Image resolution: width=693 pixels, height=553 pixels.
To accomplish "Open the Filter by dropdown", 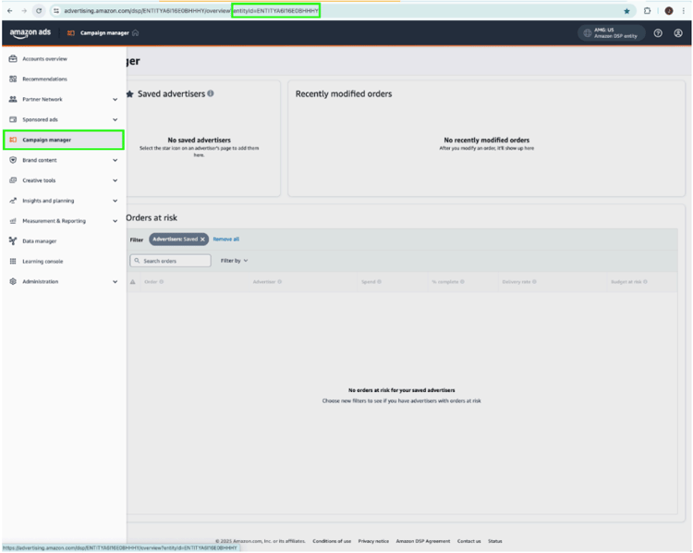I will pos(235,261).
